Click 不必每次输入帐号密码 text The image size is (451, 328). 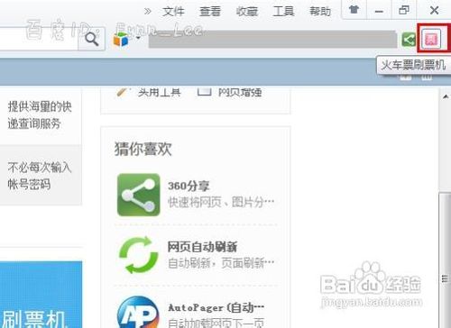pyautogui.click(x=40, y=176)
